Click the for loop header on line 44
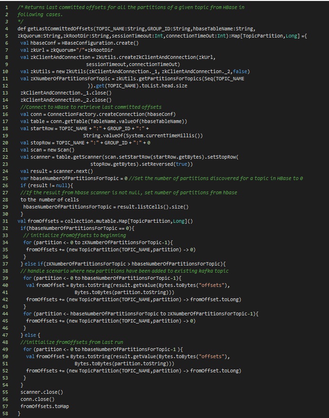Viewport: 329px width, 418px height. (x=141, y=314)
